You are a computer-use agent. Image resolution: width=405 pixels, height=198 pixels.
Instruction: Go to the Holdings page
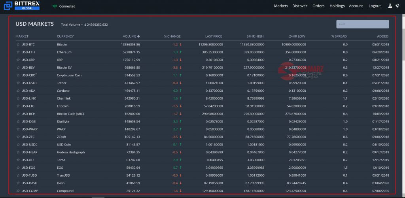[337, 6]
